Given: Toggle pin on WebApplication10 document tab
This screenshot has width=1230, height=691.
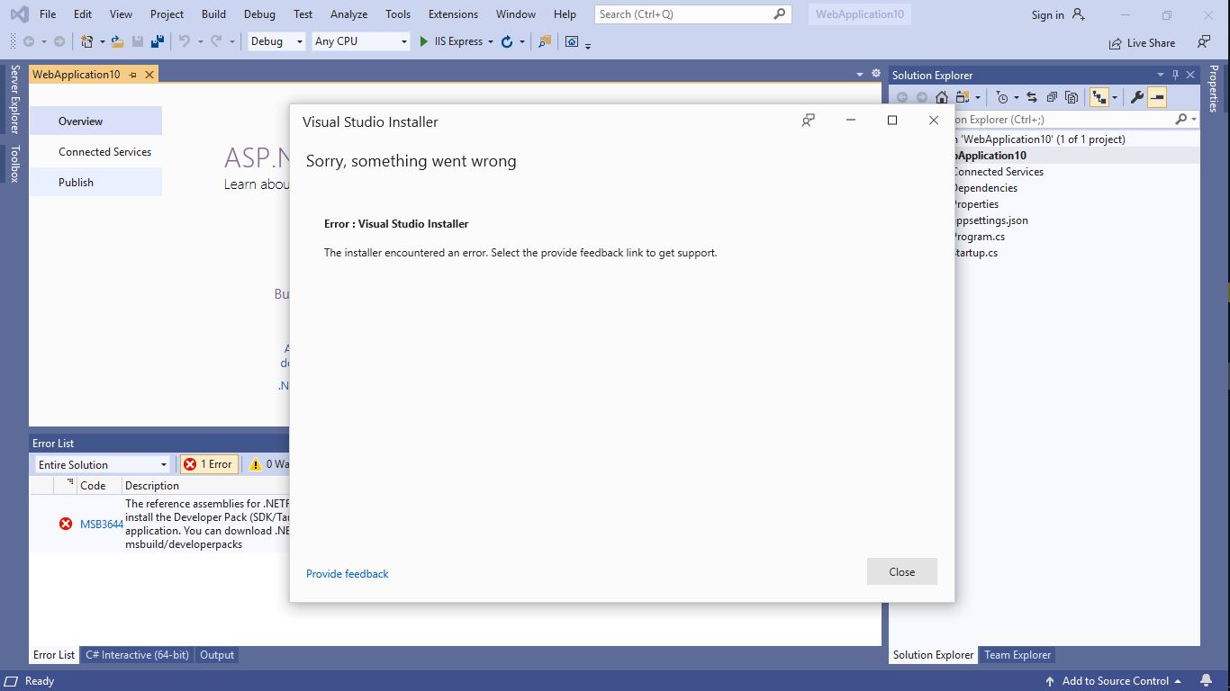Looking at the screenshot, I should (x=132, y=75).
